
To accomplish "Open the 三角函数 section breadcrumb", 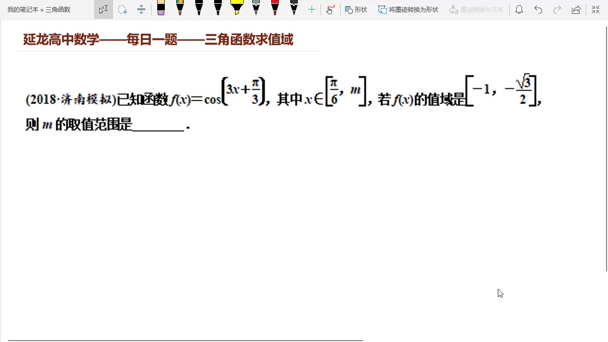I will pos(58,9).
